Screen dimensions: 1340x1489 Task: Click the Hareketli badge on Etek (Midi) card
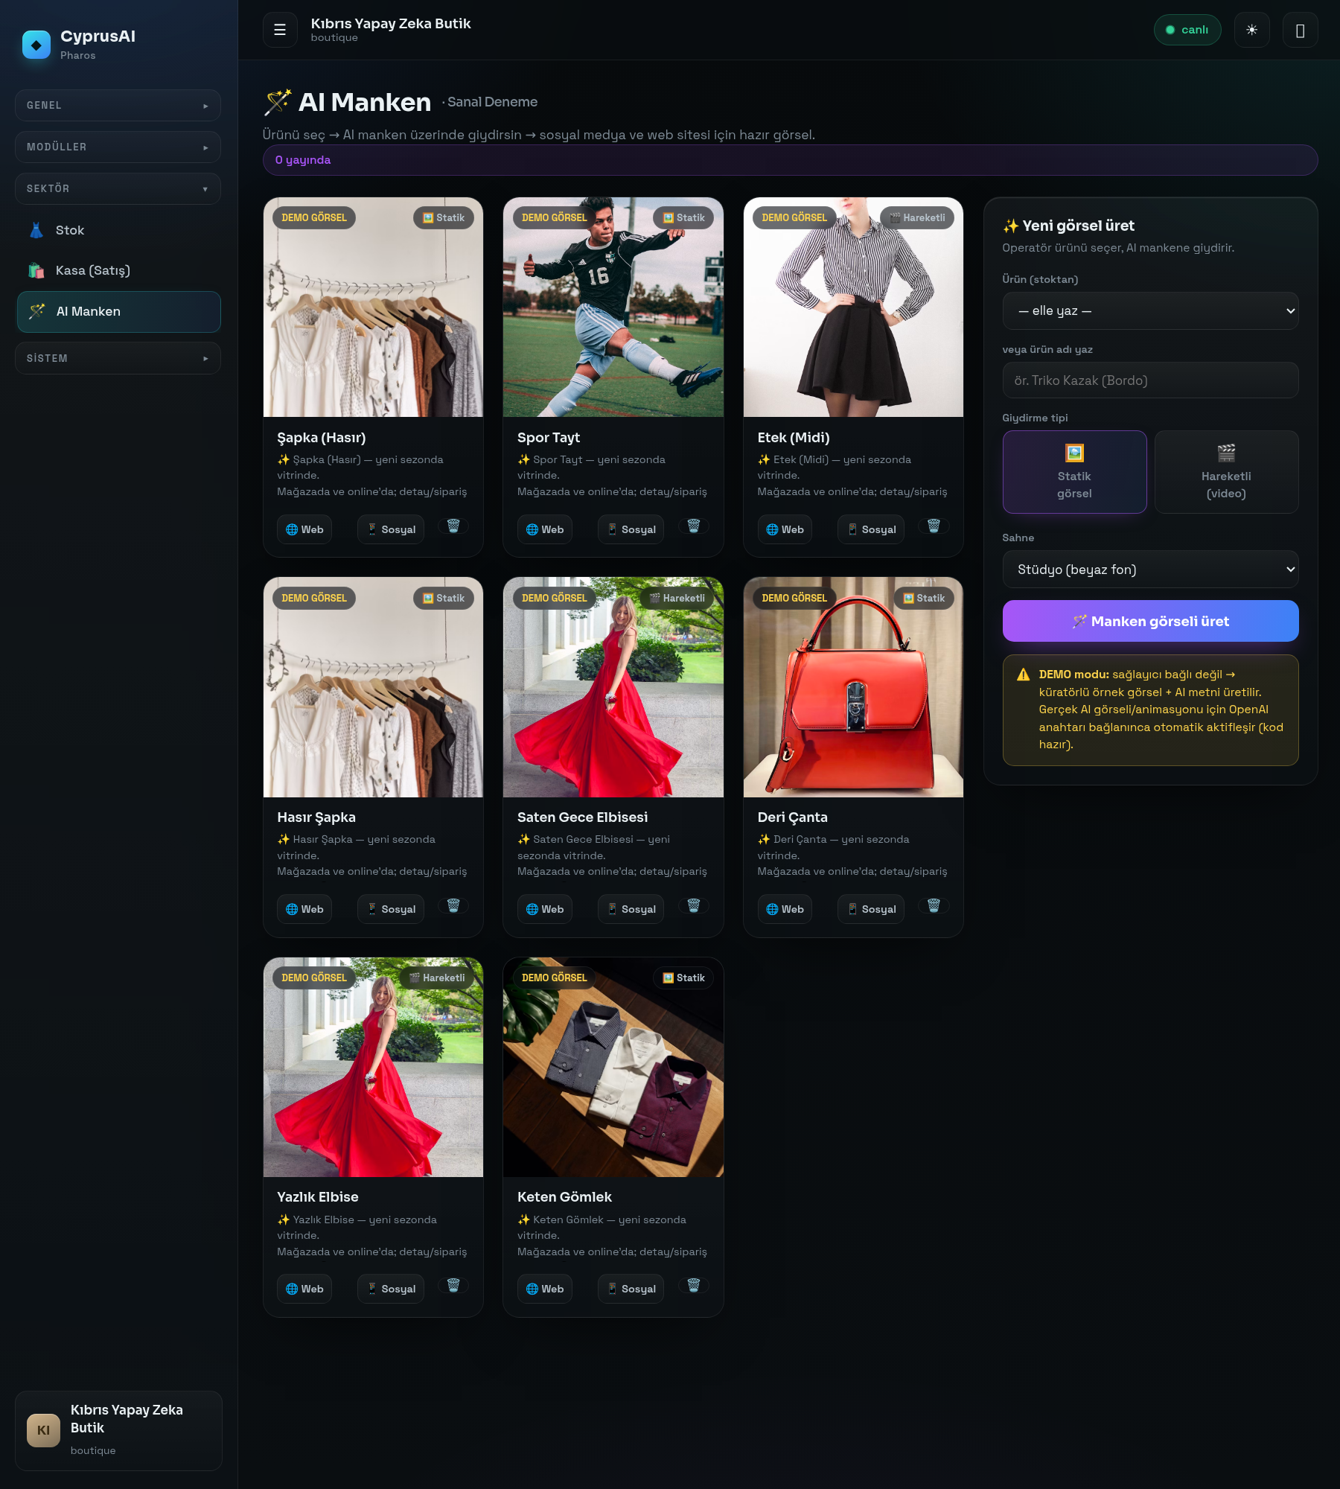pyautogui.click(x=917, y=217)
